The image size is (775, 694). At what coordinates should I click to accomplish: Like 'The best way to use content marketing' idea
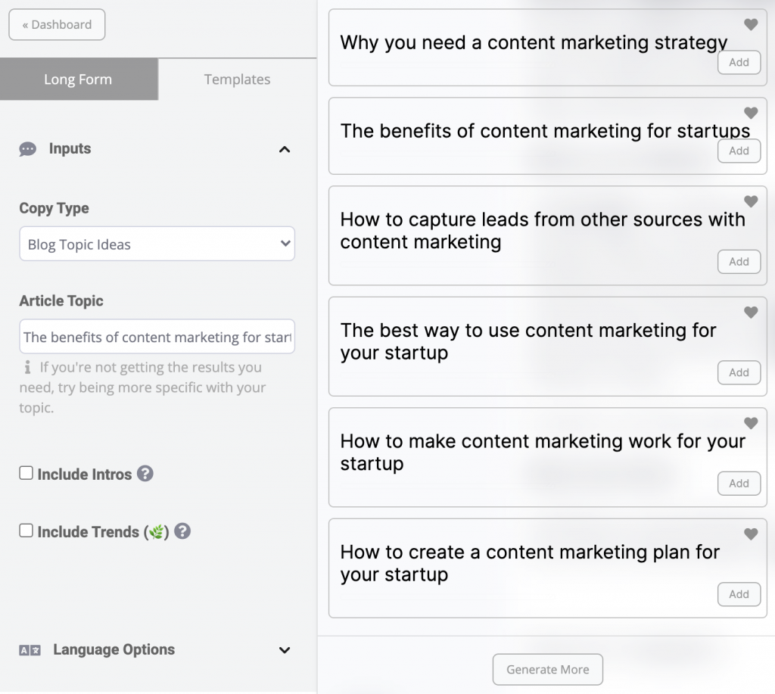[x=750, y=312]
